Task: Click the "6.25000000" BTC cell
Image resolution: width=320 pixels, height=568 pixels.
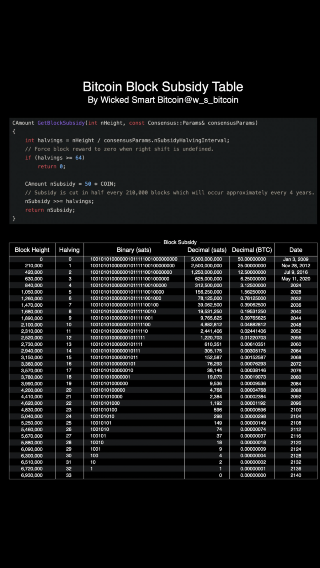Action: 253,279
